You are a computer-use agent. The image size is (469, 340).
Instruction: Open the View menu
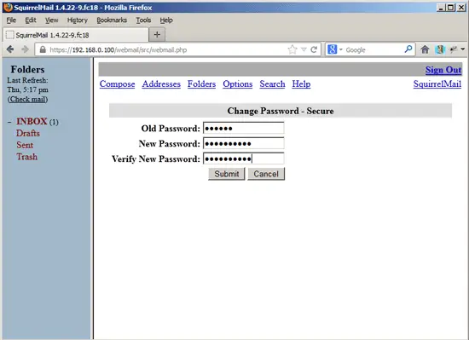pos(51,20)
